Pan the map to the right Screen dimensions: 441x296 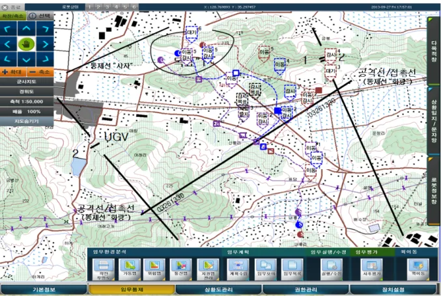[x=45, y=44]
